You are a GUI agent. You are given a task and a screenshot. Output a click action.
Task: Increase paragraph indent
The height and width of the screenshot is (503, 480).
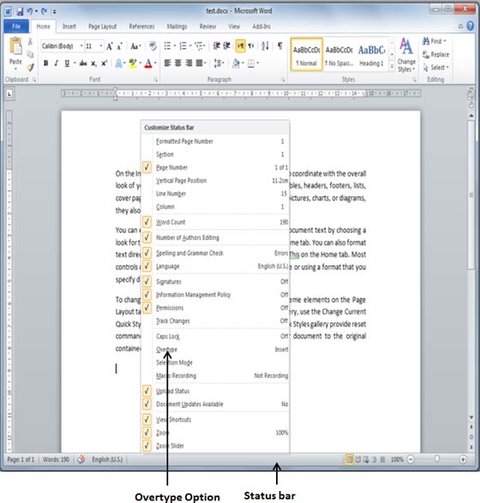227,46
